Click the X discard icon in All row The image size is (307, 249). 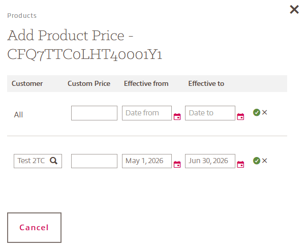click(264, 112)
